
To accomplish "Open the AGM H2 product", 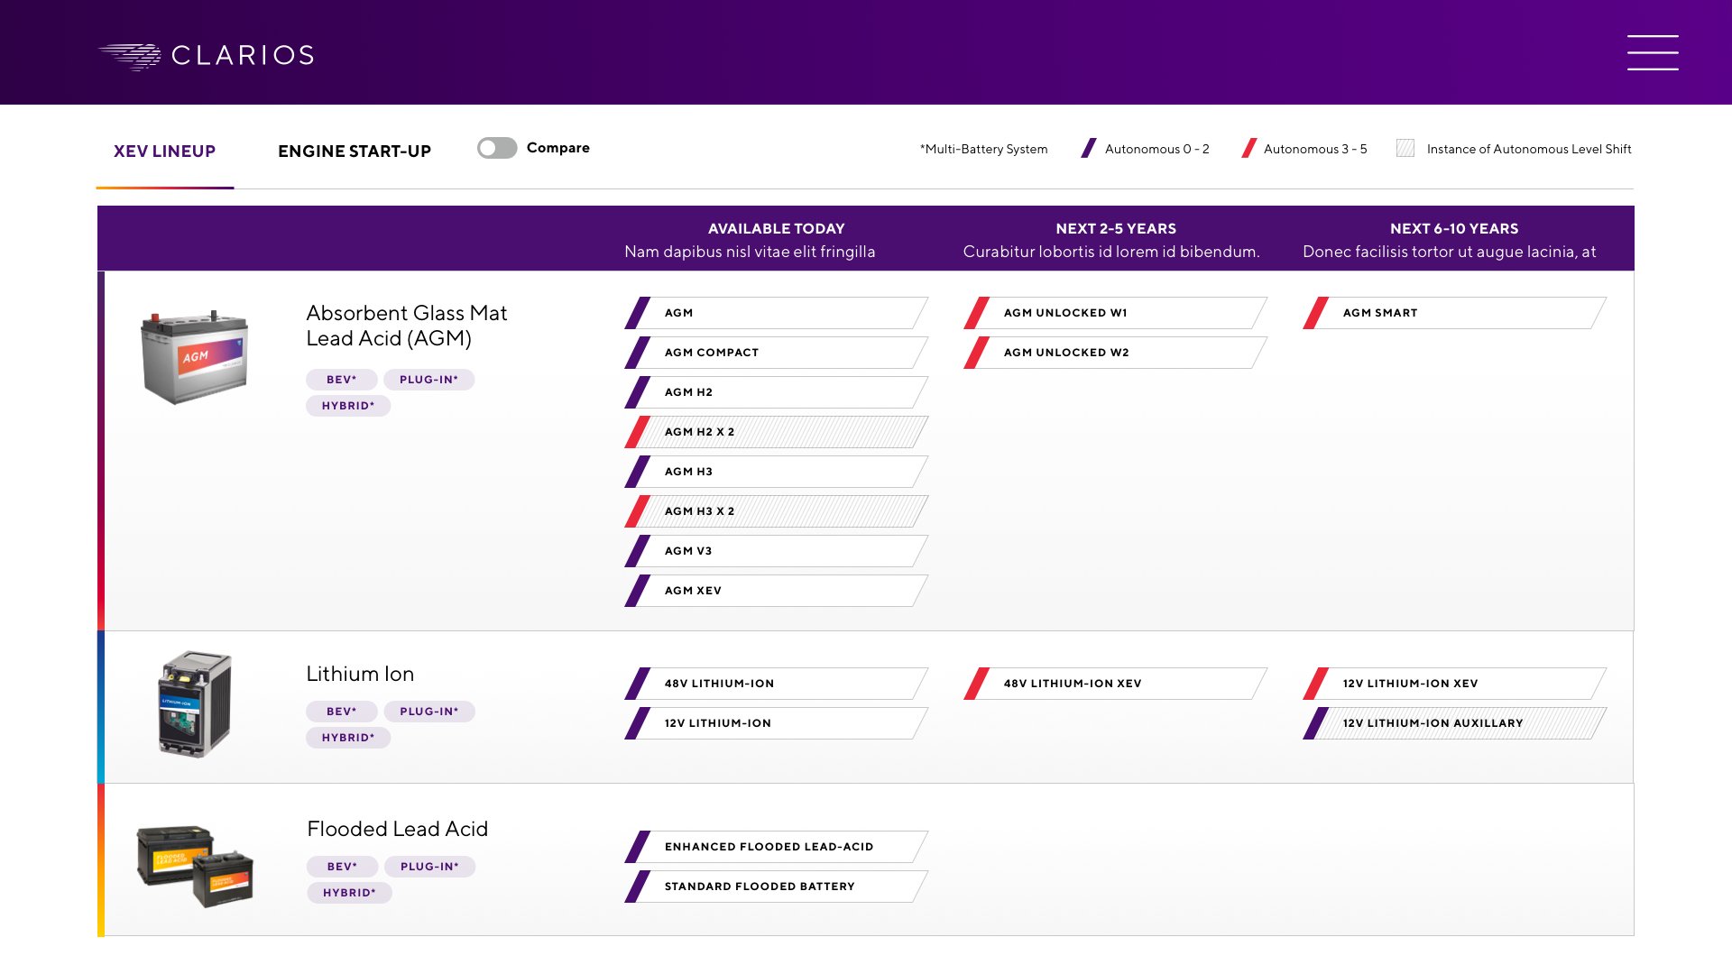I will click(x=776, y=392).
